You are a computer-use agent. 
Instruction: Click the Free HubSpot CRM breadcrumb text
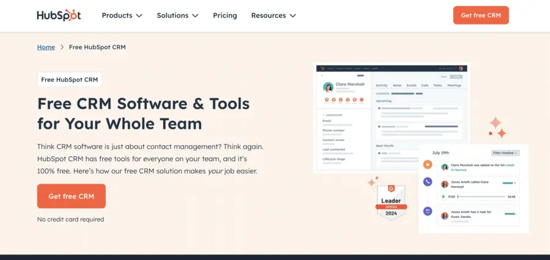pos(97,47)
